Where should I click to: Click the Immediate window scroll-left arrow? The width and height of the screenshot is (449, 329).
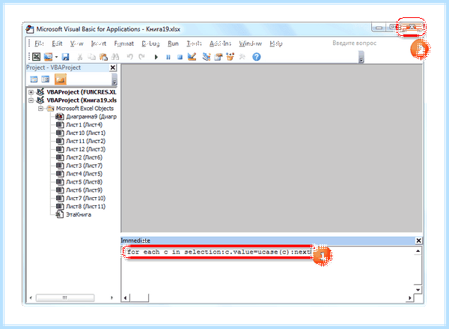[x=125, y=298]
